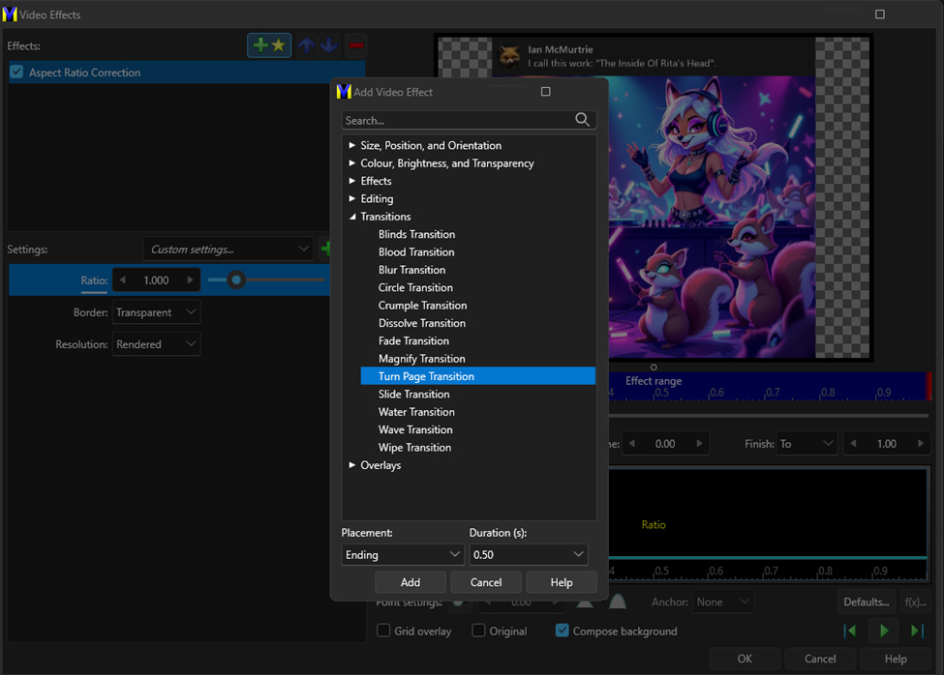This screenshot has width=944, height=675.
Task: Enable the Grid overlay checkbox
Action: pos(384,631)
